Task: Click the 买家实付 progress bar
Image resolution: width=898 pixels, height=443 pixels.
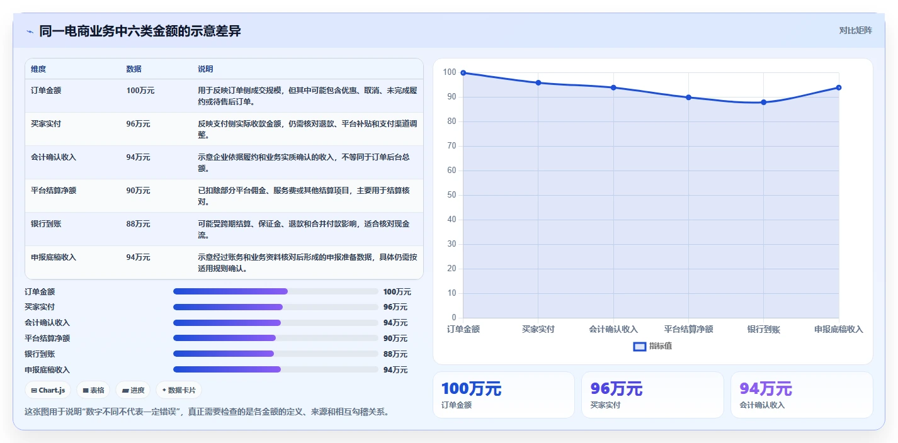Action: tap(275, 307)
